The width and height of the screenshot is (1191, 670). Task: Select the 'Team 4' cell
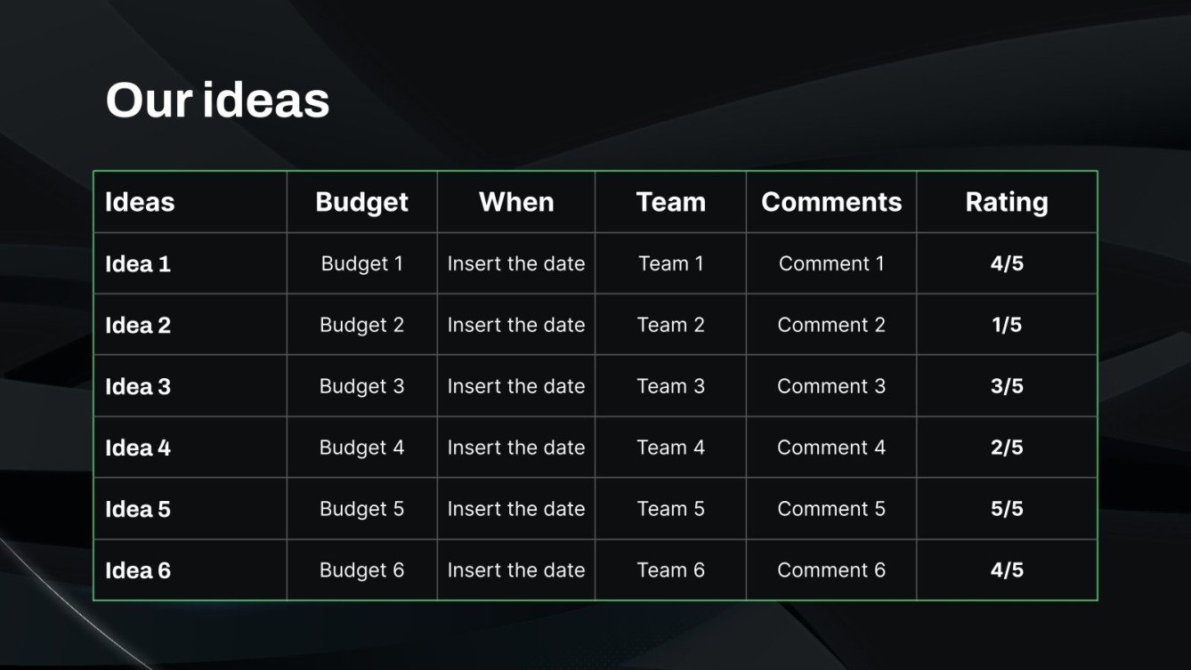pyautogui.click(x=670, y=448)
